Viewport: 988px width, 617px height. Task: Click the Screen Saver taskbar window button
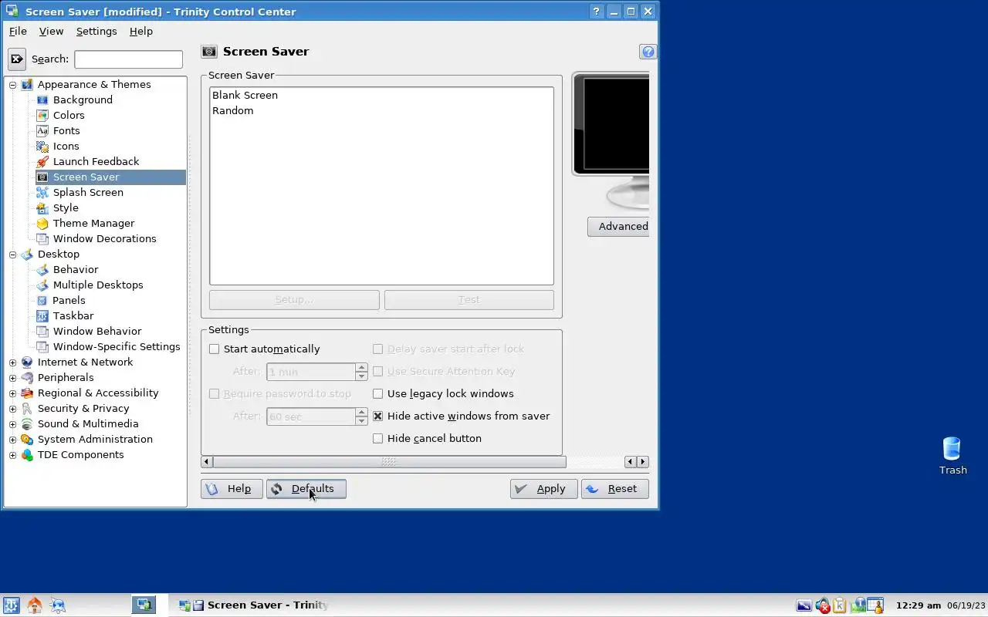click(x=255, y=605)
